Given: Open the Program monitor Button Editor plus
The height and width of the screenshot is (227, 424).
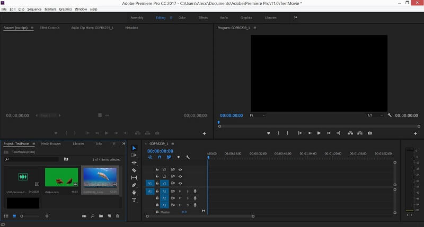Looking at the screenshot, I should tap(416, 133).
